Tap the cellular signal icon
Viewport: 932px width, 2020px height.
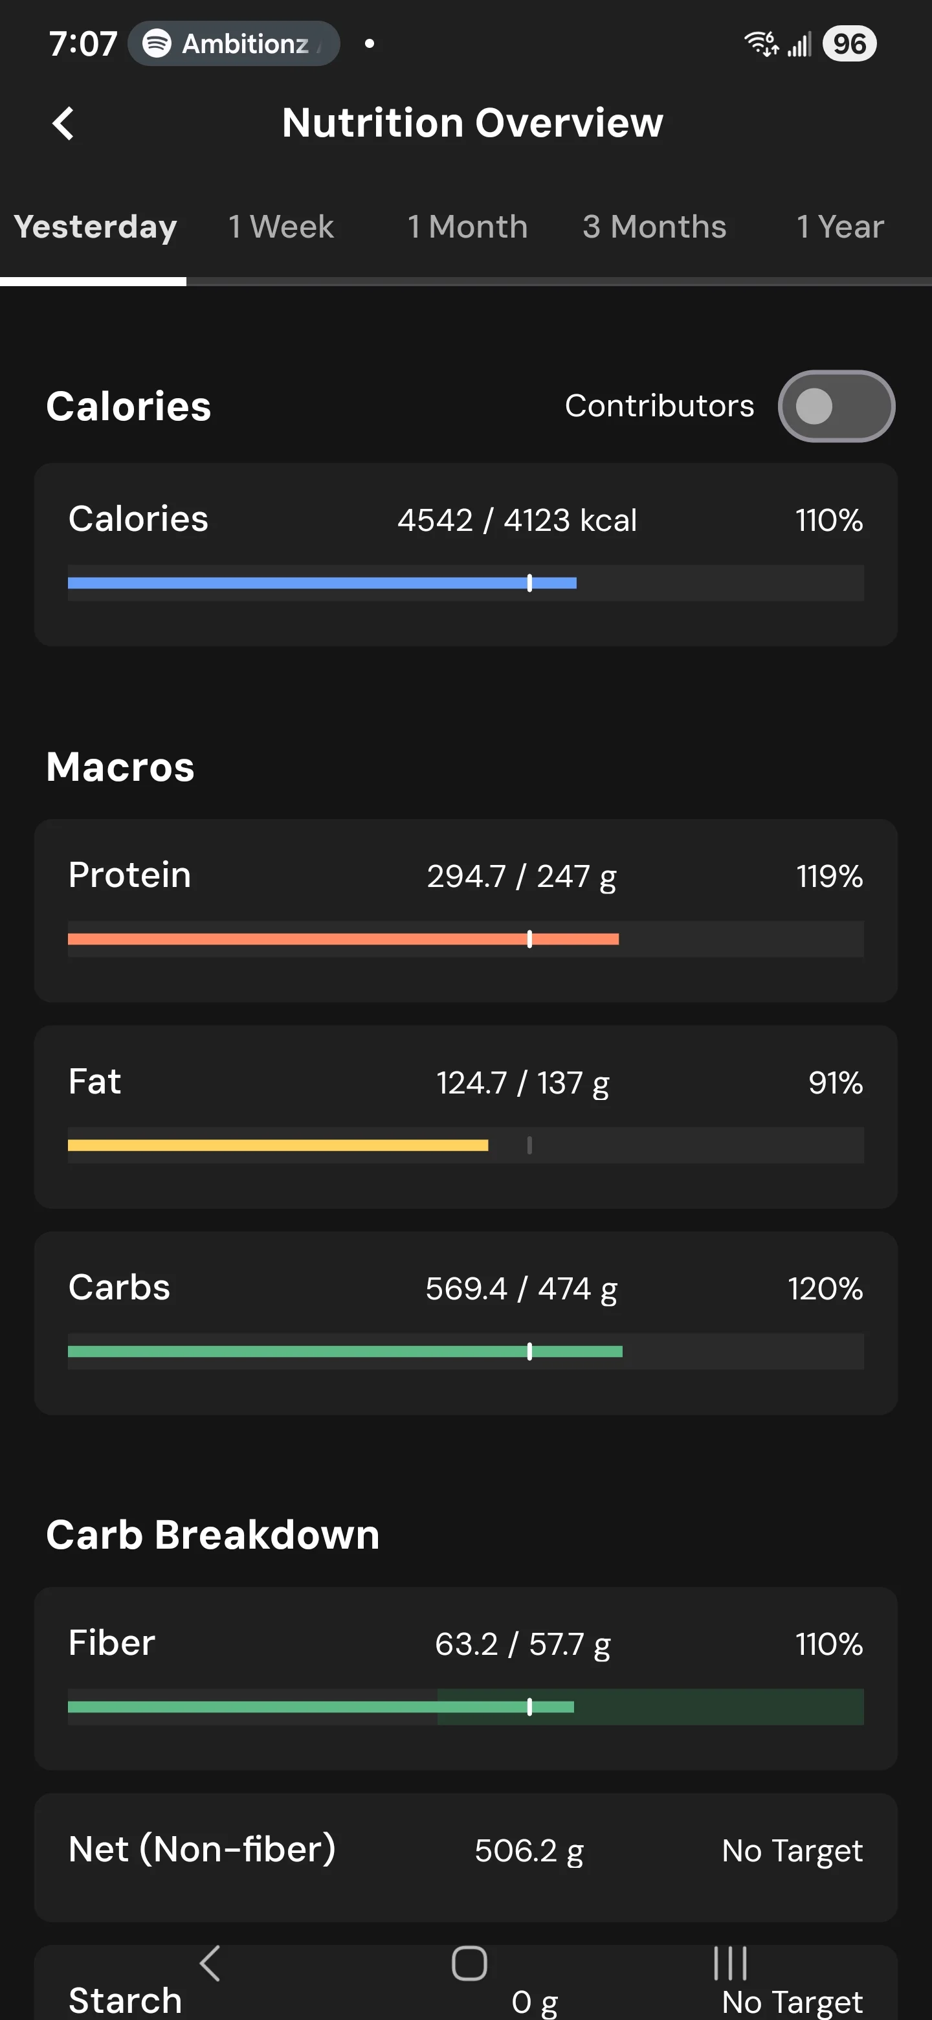(x=799, y=44)
